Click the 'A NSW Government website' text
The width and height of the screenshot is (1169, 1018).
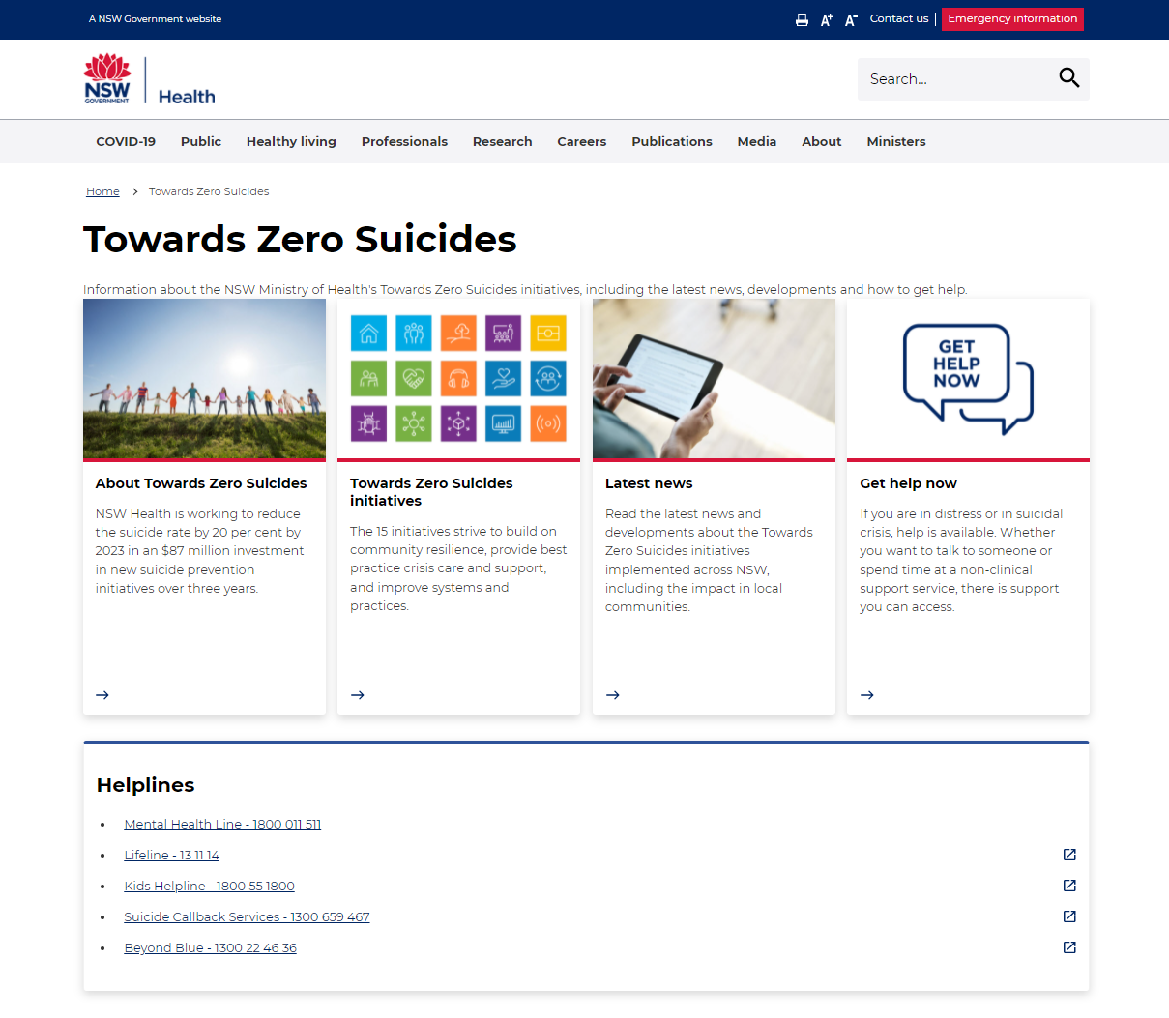155,19
